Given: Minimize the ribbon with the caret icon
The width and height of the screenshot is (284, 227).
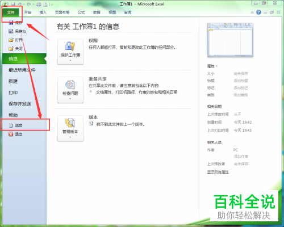Looking at the screenshot, I should click(x=252, y=12).
